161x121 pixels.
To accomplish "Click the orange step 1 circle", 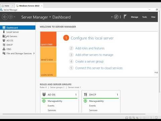I will pos(66,38).
